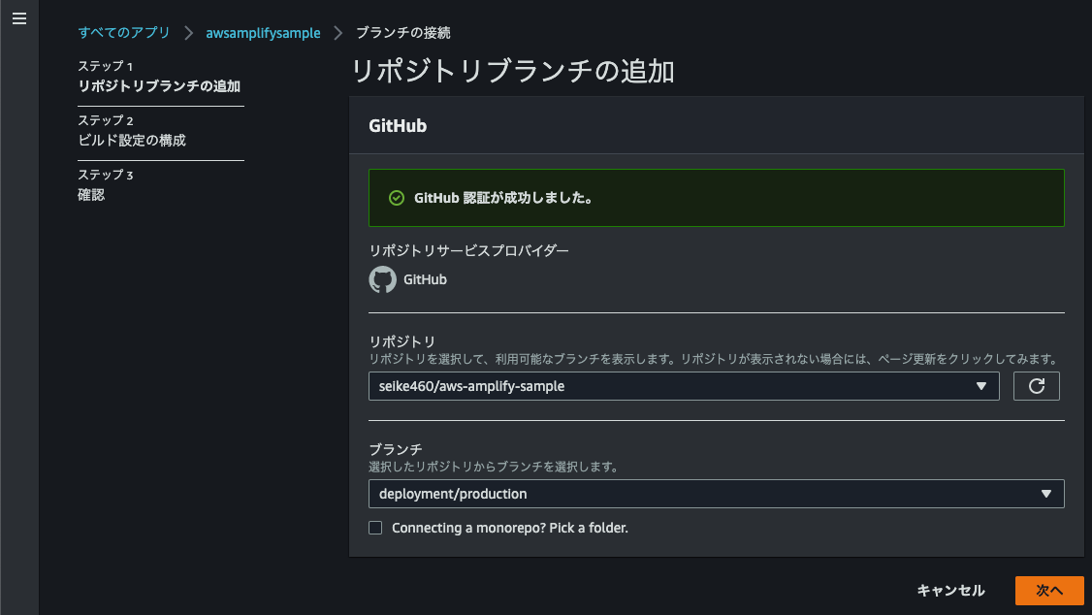Select step 1 リポジトリブランチの追加
Viewport: 1092px width, 615px height.
(159, 85)
